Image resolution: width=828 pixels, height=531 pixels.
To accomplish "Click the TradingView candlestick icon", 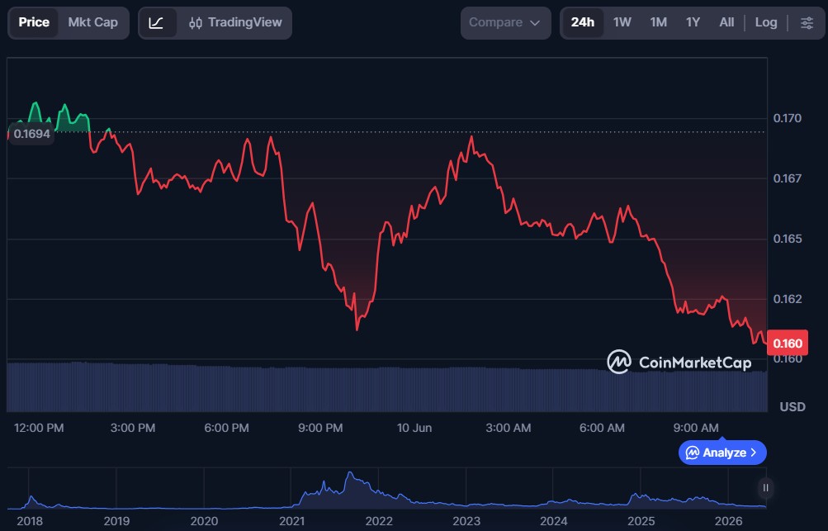I will click(x=196, y=23).
